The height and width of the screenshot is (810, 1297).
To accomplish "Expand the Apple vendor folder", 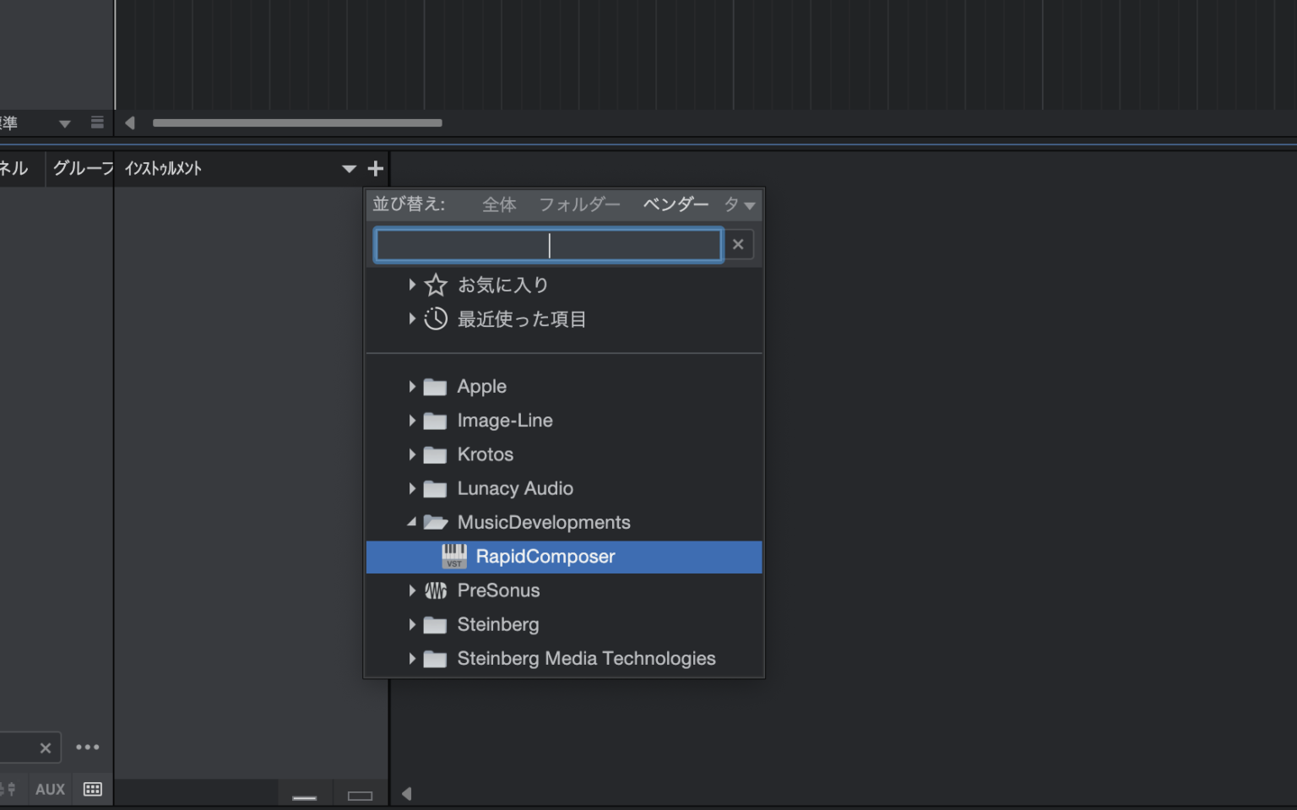I will point(411,386).
